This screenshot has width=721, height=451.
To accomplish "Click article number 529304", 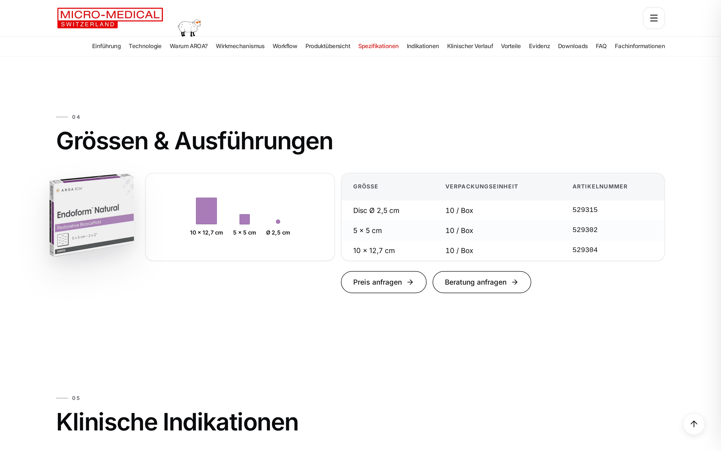I will pos(585,250).
